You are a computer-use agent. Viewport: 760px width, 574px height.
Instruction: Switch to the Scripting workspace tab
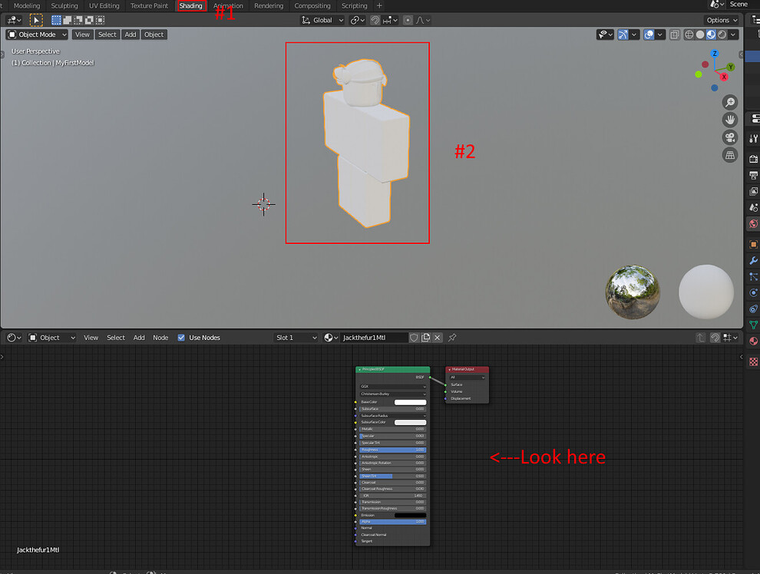pyautogui.click(x=355, y=5)
